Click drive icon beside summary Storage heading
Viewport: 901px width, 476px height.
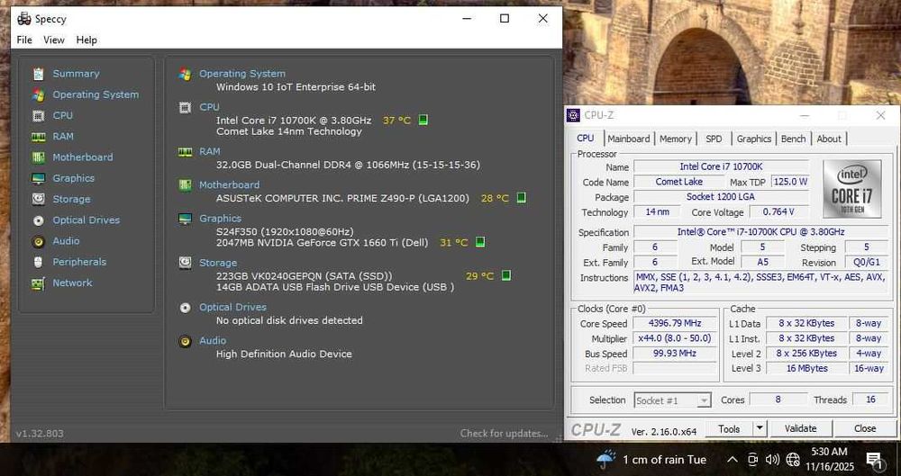185,263
